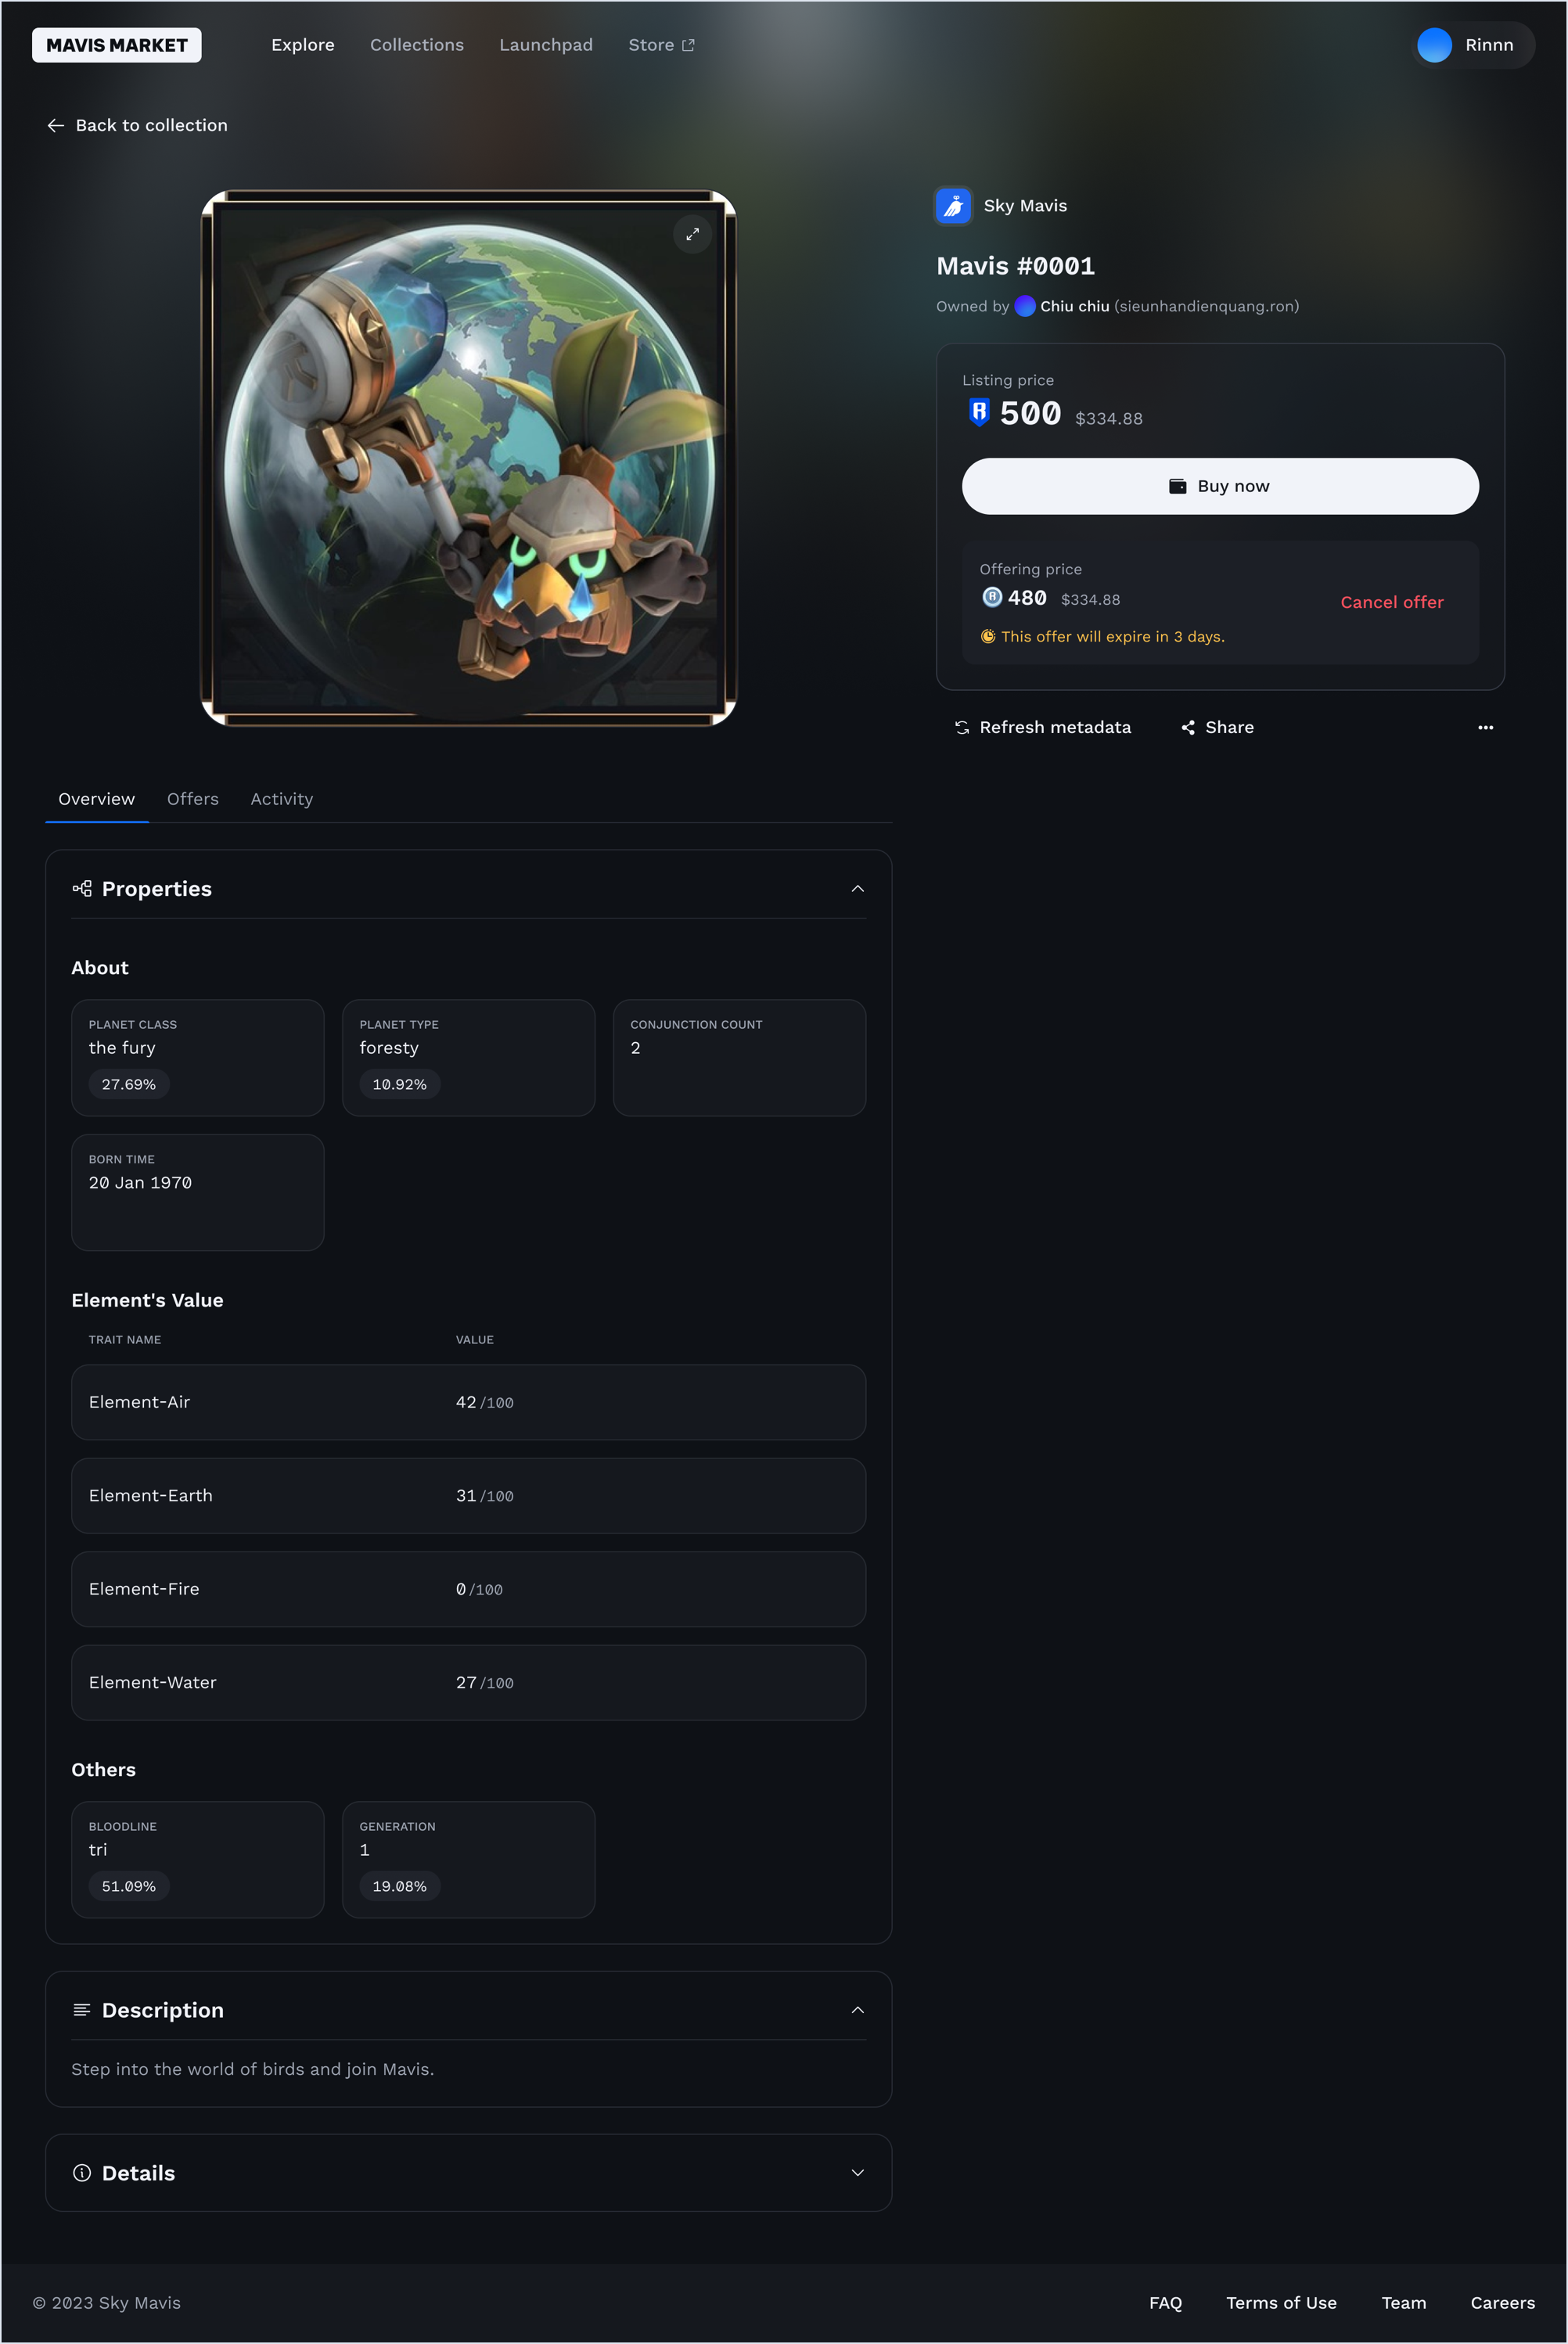Image resolution: width=1568 pixels, height=2344 pixels.
Task: Click the Share icon
Action: (1188, 728)
